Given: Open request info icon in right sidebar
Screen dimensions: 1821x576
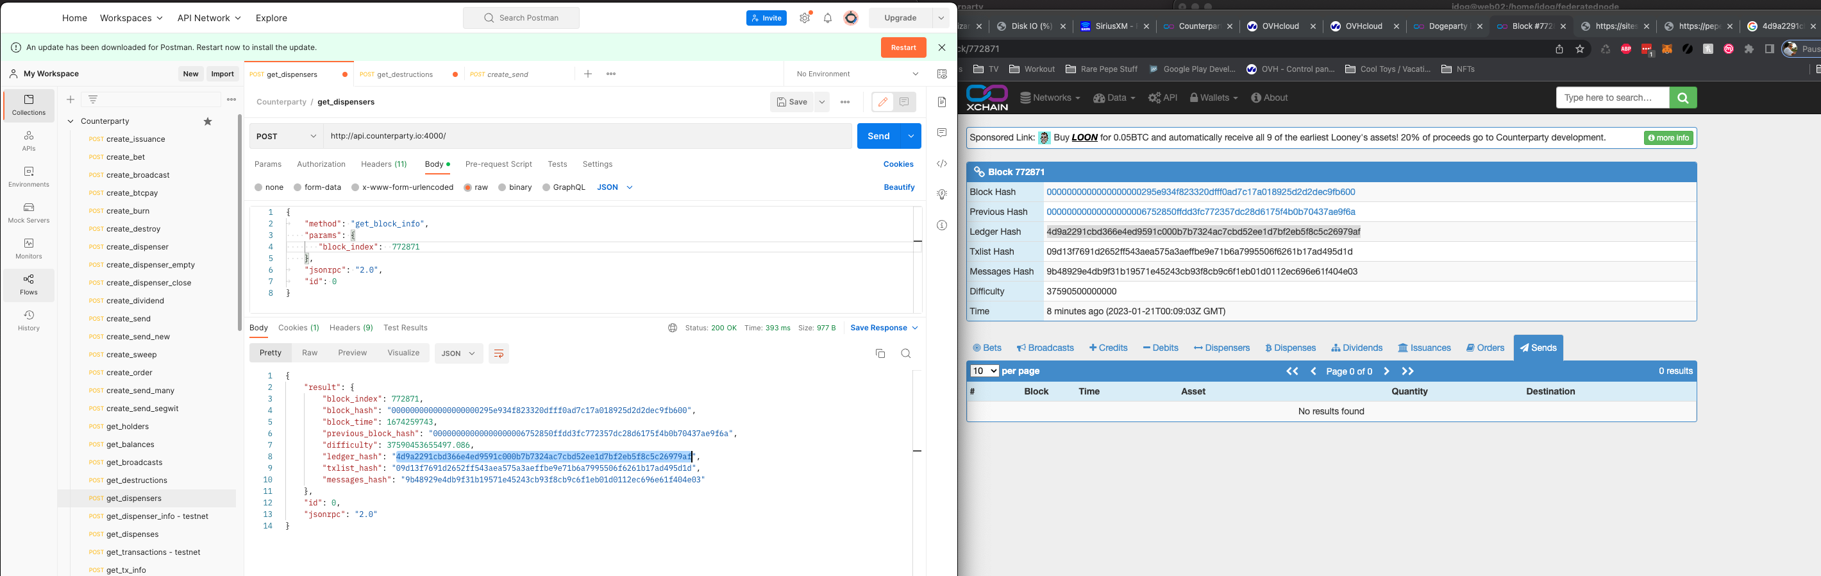Looking at the screenshot, I should click(x=942, y=225).
